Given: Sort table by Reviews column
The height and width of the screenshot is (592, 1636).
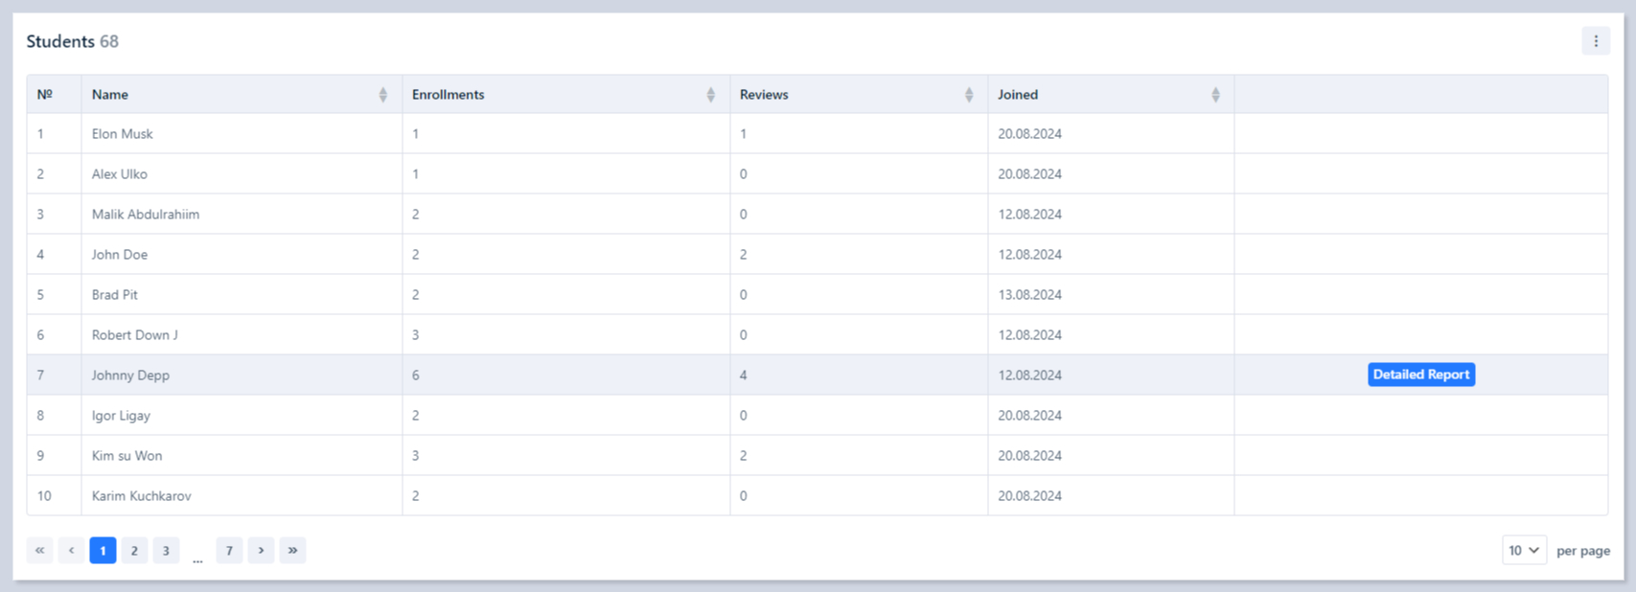Looking at the screenshot, I should pyautogui.click(x=968, y=95).
